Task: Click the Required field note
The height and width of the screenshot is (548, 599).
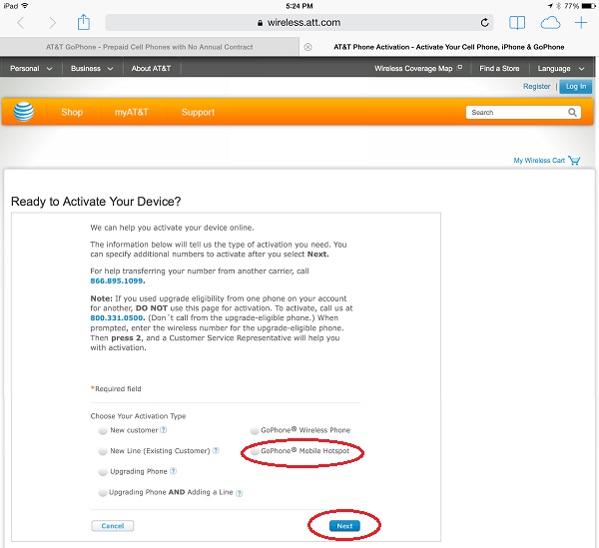Action: tap(116, 388)
